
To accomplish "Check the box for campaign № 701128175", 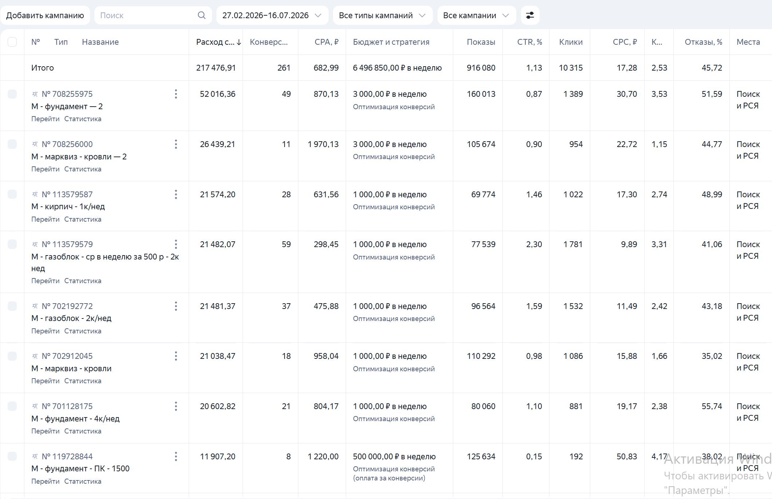I will 12,406.
